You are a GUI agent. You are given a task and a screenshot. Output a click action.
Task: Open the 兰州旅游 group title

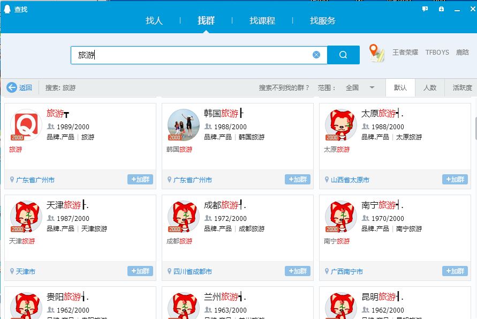(x=225, y=297)
